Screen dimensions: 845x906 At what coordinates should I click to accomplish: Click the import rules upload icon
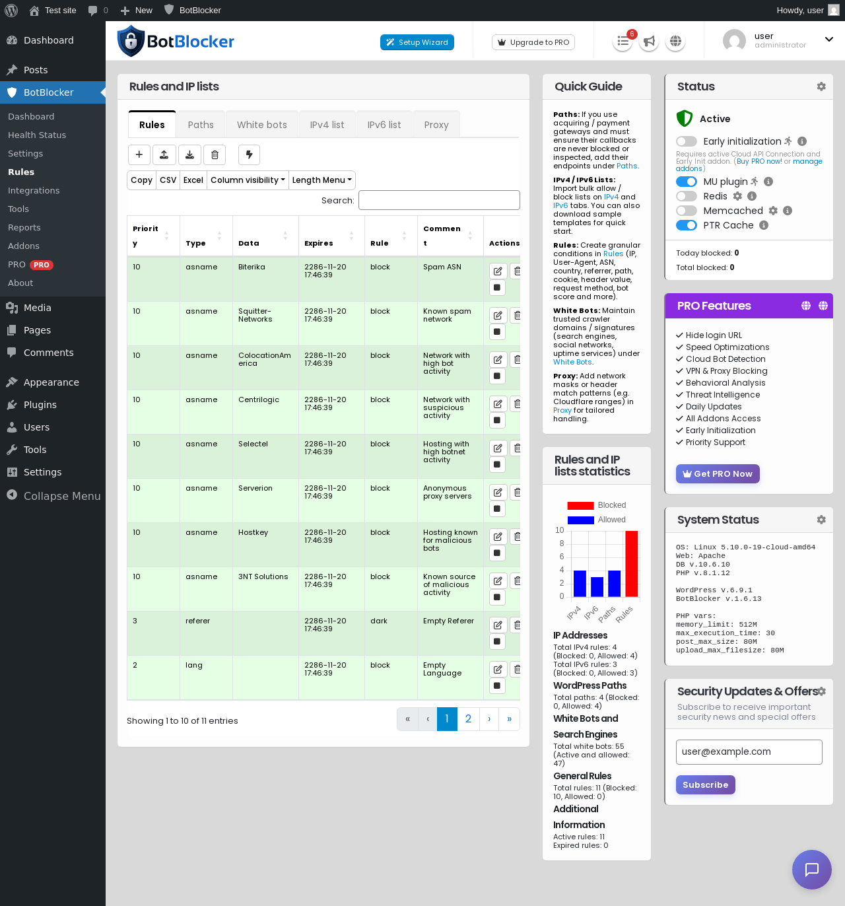[164, 155]
